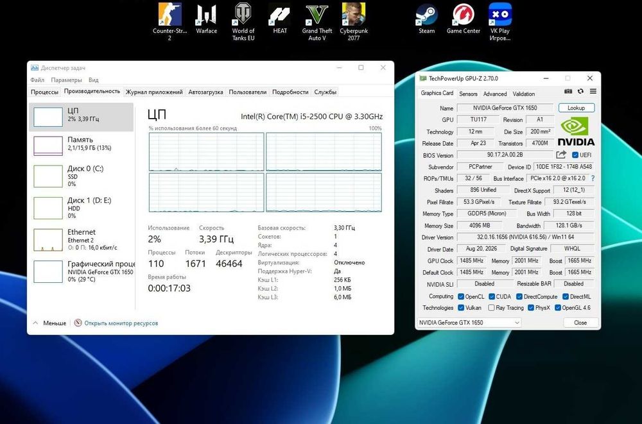
Task: Toggle the PhysX checkbox
Action: point(531,307)
